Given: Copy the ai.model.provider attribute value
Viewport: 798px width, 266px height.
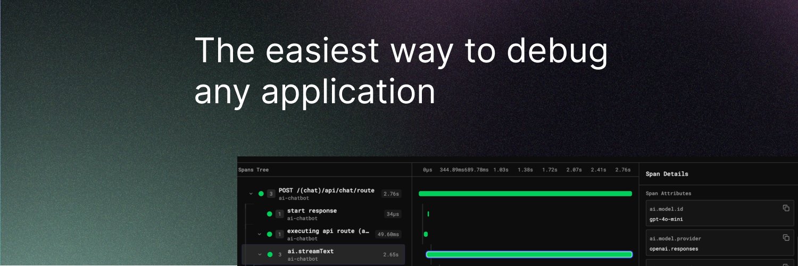Looking at the screenshot, I should pyautogui.click(x=786, y=238).
